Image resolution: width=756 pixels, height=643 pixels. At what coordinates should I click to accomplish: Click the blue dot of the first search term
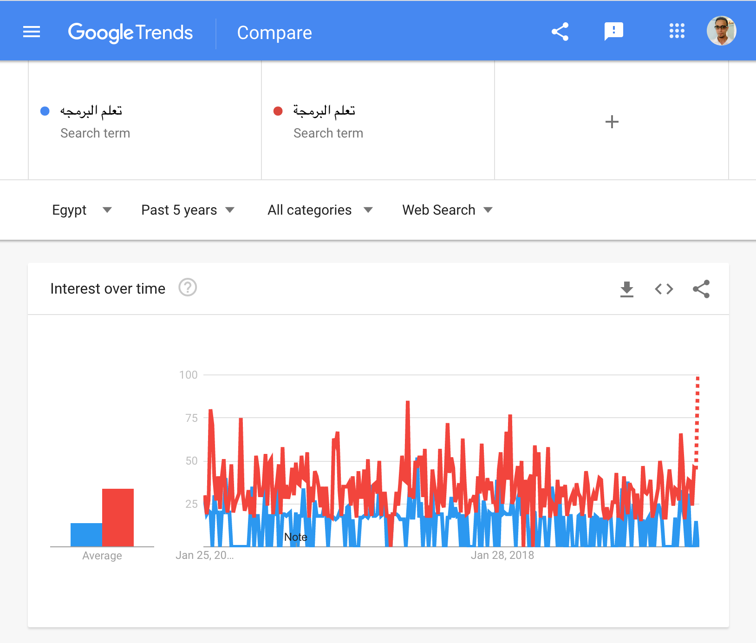tap(45, 111)
